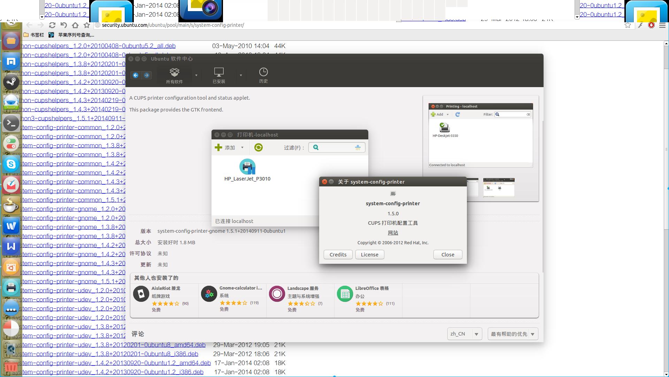This screenshot has width=669, height=377.
Task: Open python-cupshelpers_1.2.0 all.deb link
Action: pyautogui.click(x=98, y=46)
